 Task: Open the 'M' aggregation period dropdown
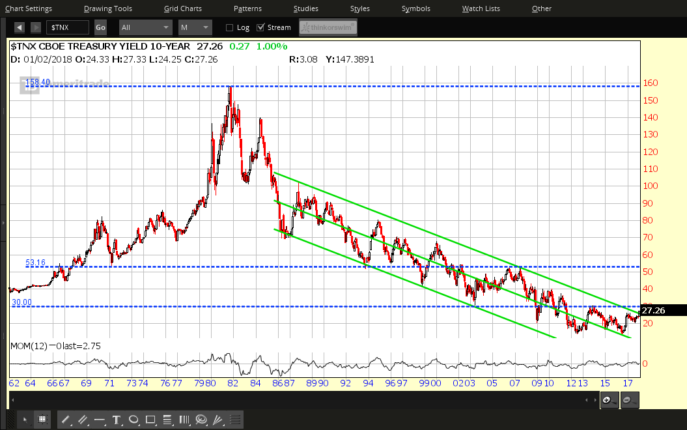tap(195, 27)
